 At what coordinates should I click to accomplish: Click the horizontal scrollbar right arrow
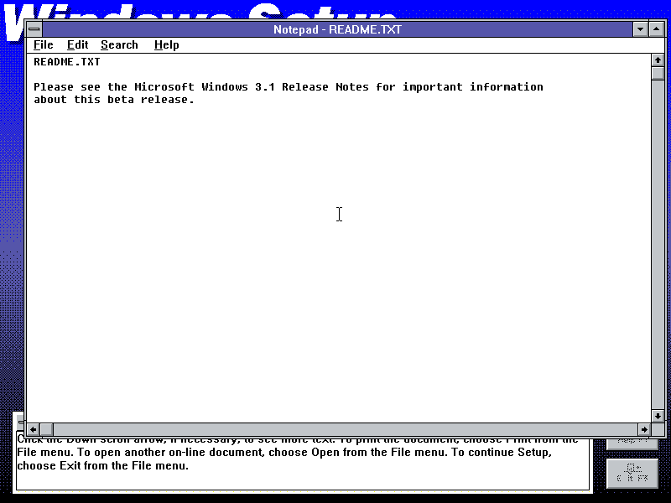pyautogui.click(x=644, y=429)
